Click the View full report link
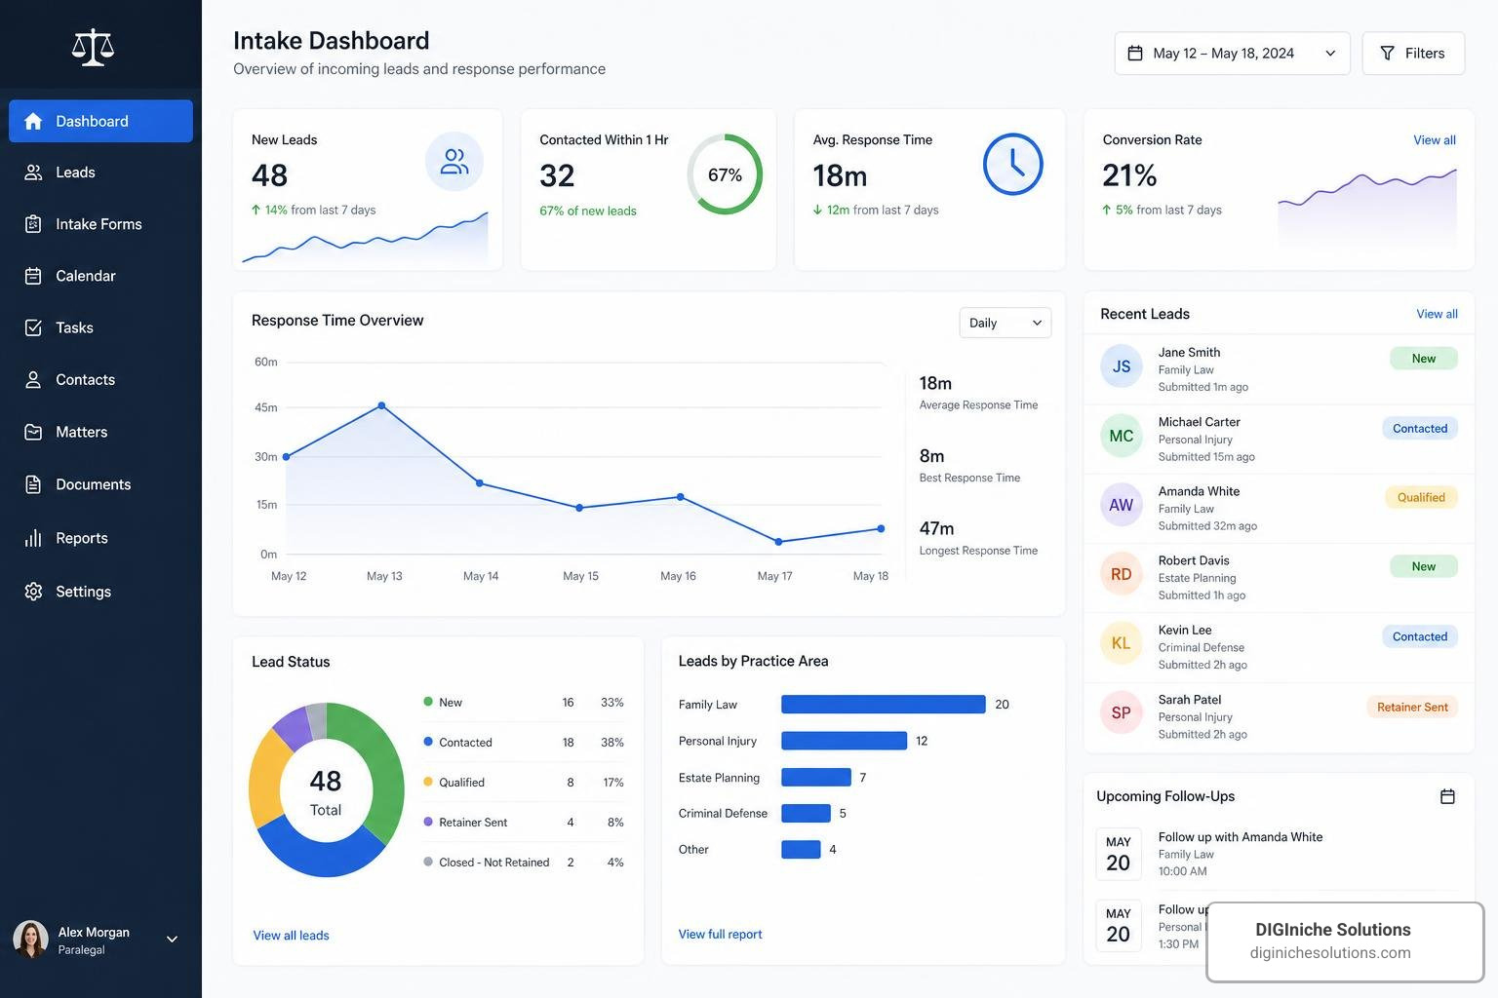Screen dimensions: 1498x998 pos(720,934)
